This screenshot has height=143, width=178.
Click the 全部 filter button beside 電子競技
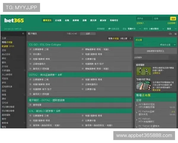pos(88,34)
